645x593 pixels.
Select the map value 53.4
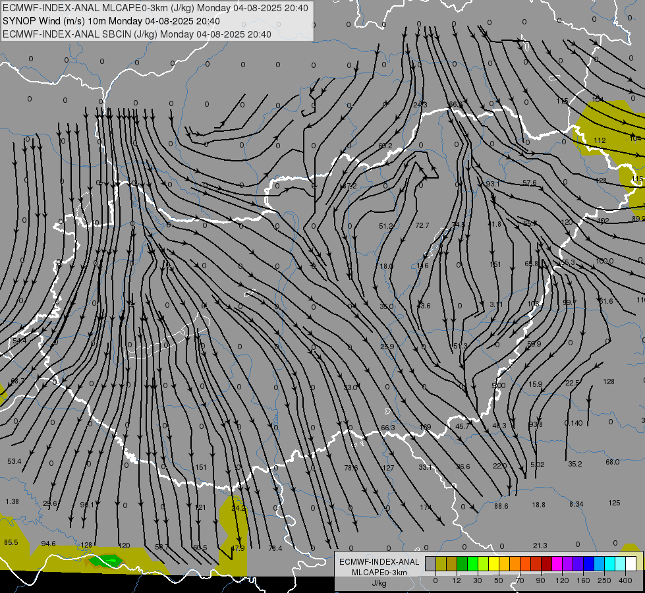tap(14, 461)
